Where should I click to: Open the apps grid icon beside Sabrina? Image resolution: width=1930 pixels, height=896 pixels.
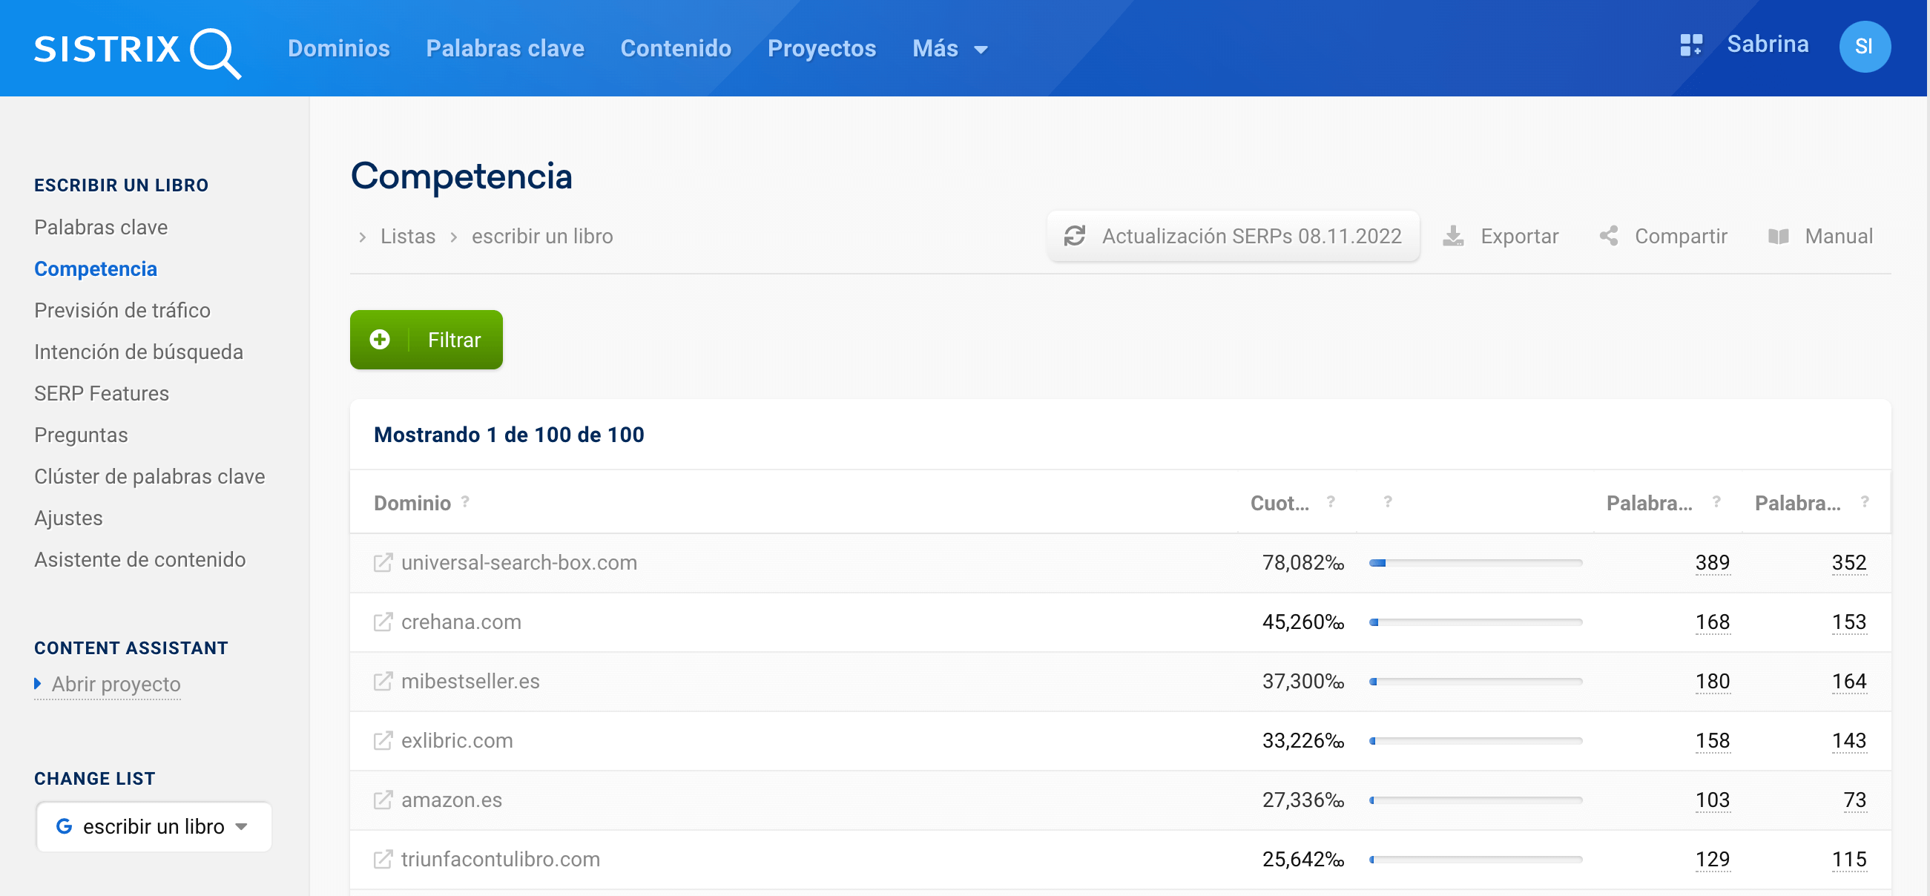1690,45
